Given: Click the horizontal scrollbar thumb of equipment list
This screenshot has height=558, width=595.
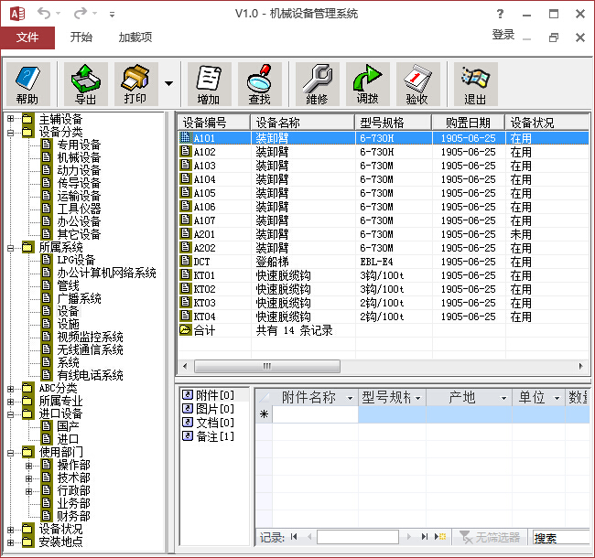Looking at the screenshot, I should tap(267, 366).
